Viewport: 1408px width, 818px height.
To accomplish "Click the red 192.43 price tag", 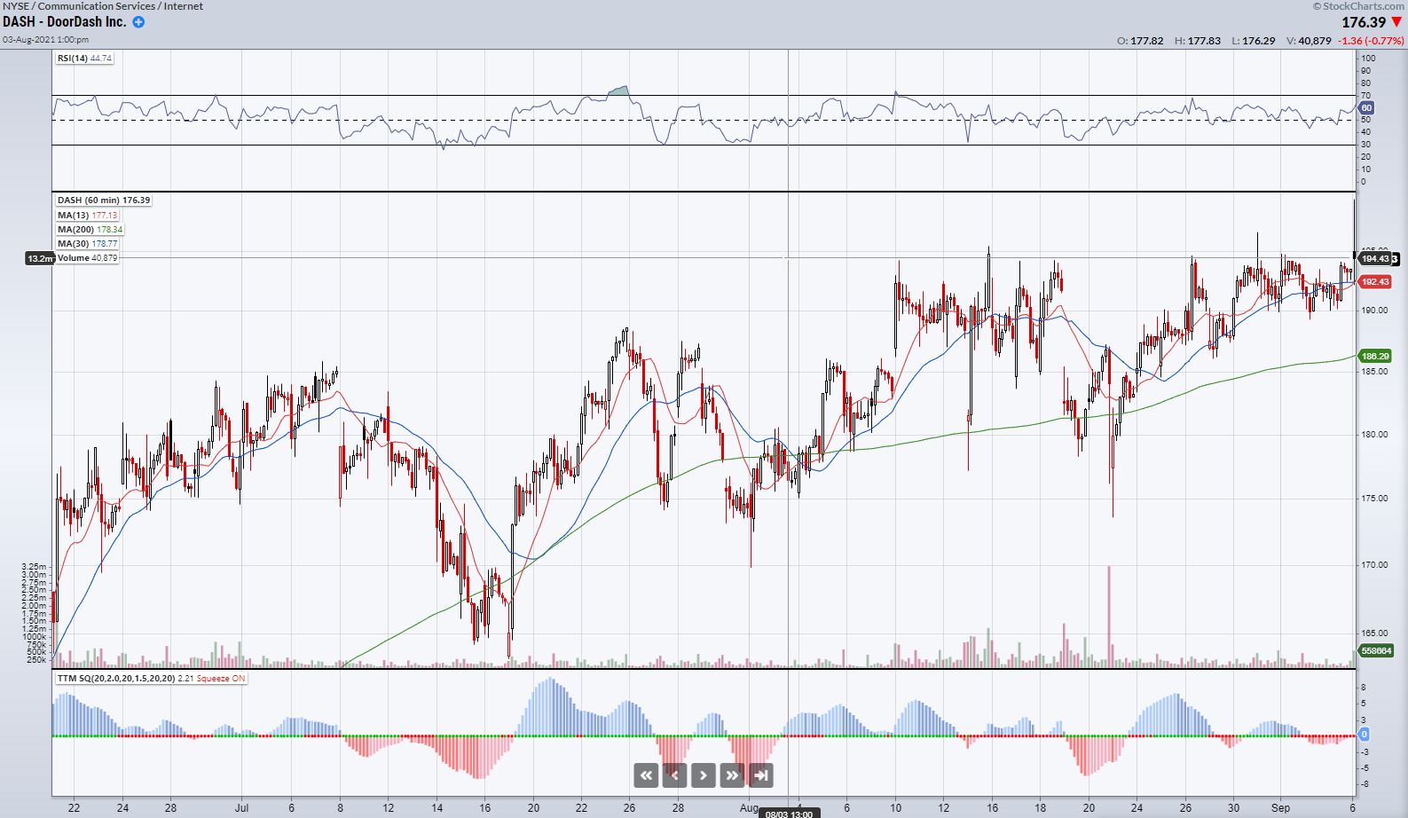I will point(1375,282).
